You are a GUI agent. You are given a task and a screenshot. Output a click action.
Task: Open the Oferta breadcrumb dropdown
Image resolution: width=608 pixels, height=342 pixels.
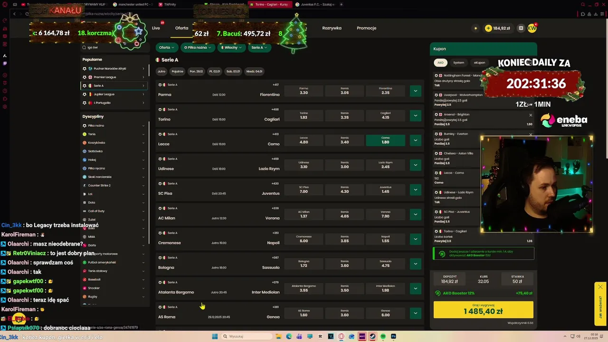pyautogui.click(x=167, y=47)
